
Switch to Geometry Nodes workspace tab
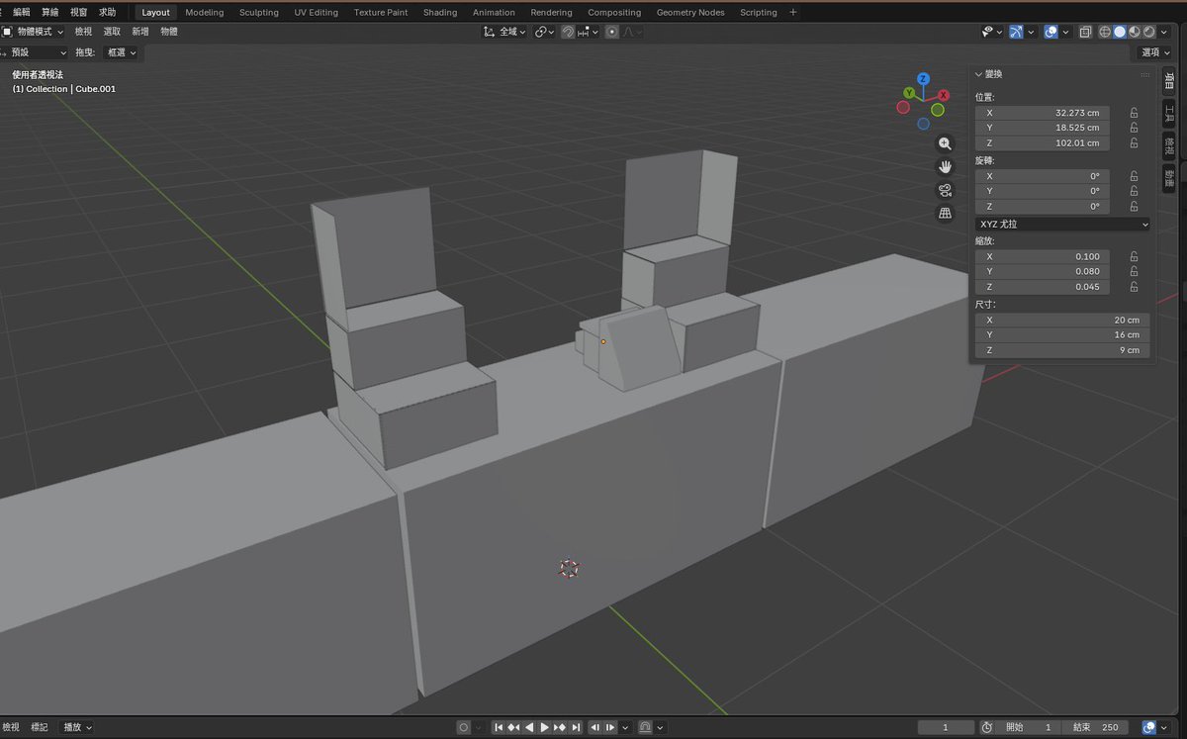[690, 12]
